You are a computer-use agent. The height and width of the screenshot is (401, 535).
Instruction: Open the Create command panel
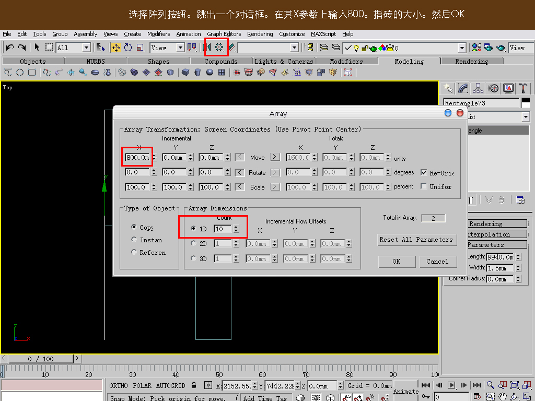tap(448, 89)
